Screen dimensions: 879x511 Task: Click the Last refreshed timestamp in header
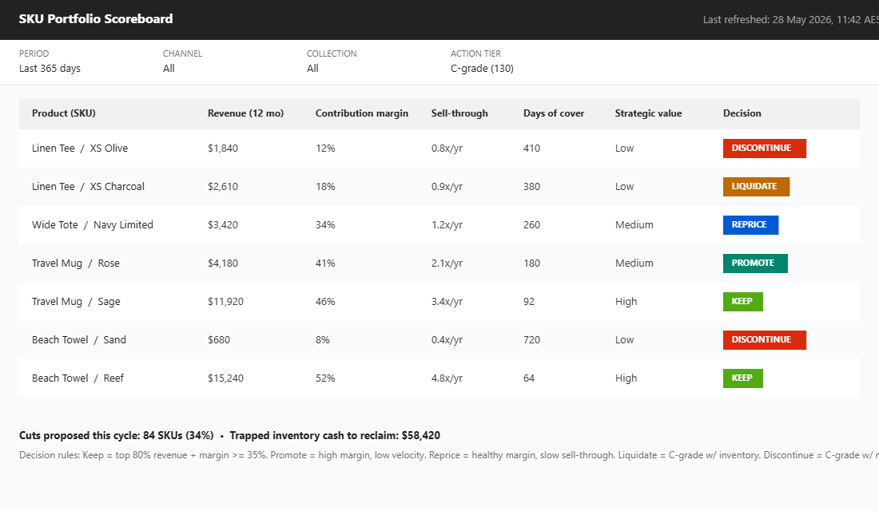coord(790,20)
